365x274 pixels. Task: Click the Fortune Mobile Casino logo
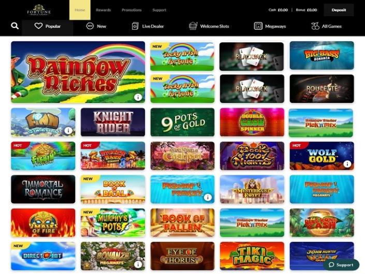click(x=39, y=10)
